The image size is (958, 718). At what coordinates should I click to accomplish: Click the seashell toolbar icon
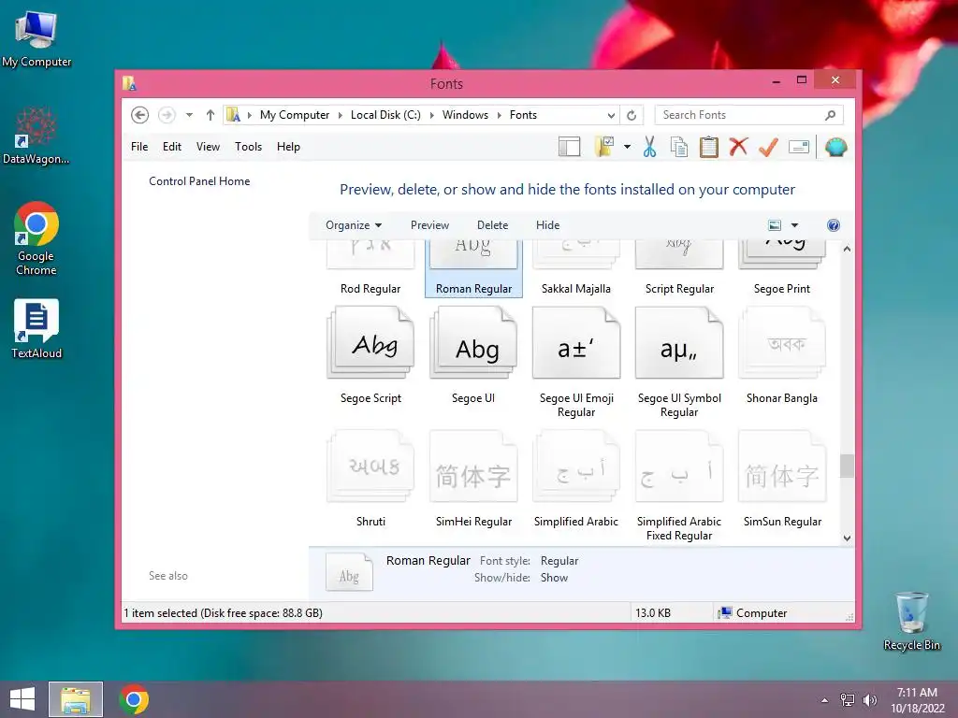click(x=835, y=147)
